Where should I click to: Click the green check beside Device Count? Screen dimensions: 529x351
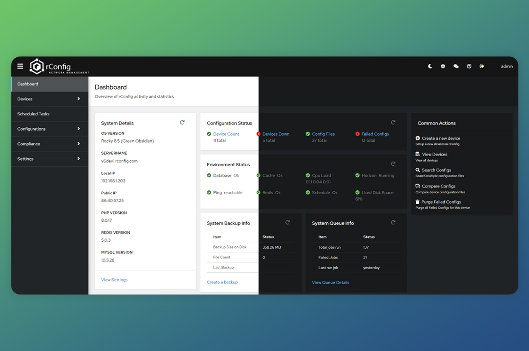(209, 134)
